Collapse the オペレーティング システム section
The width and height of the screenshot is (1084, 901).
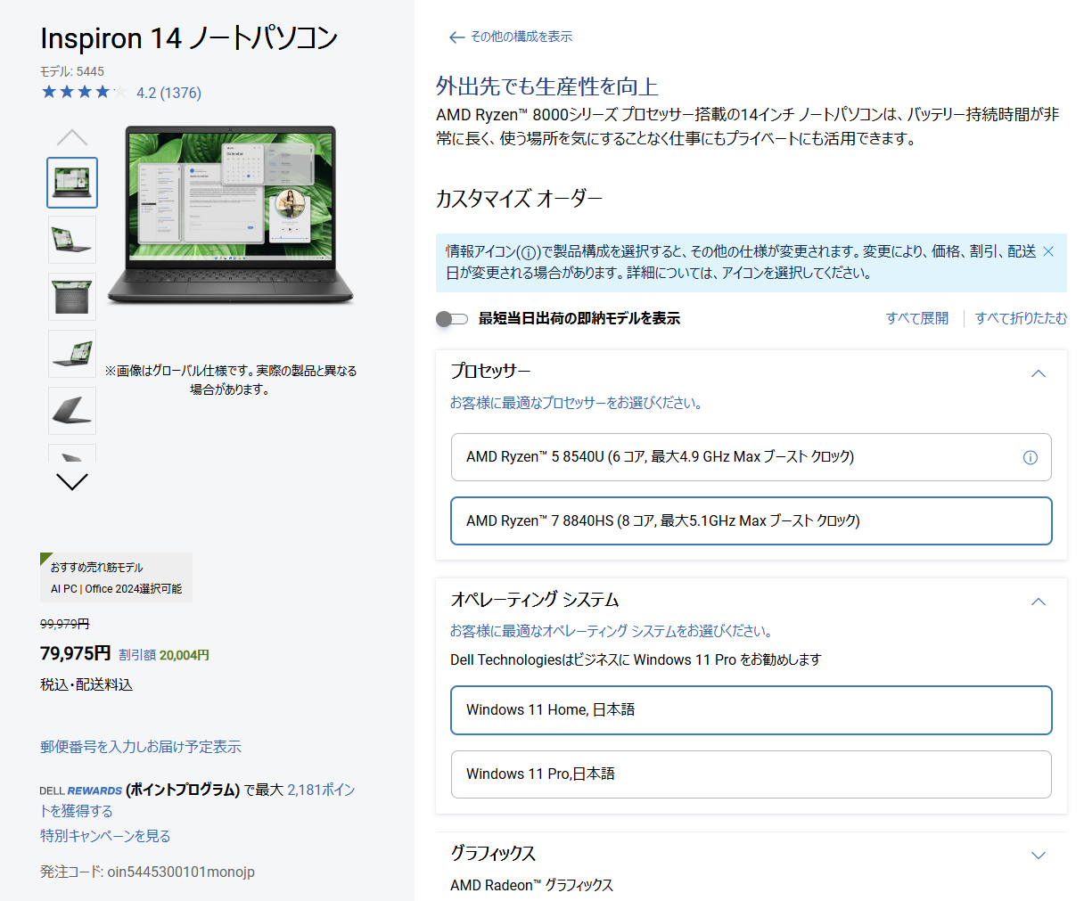tap(1039, 602)
